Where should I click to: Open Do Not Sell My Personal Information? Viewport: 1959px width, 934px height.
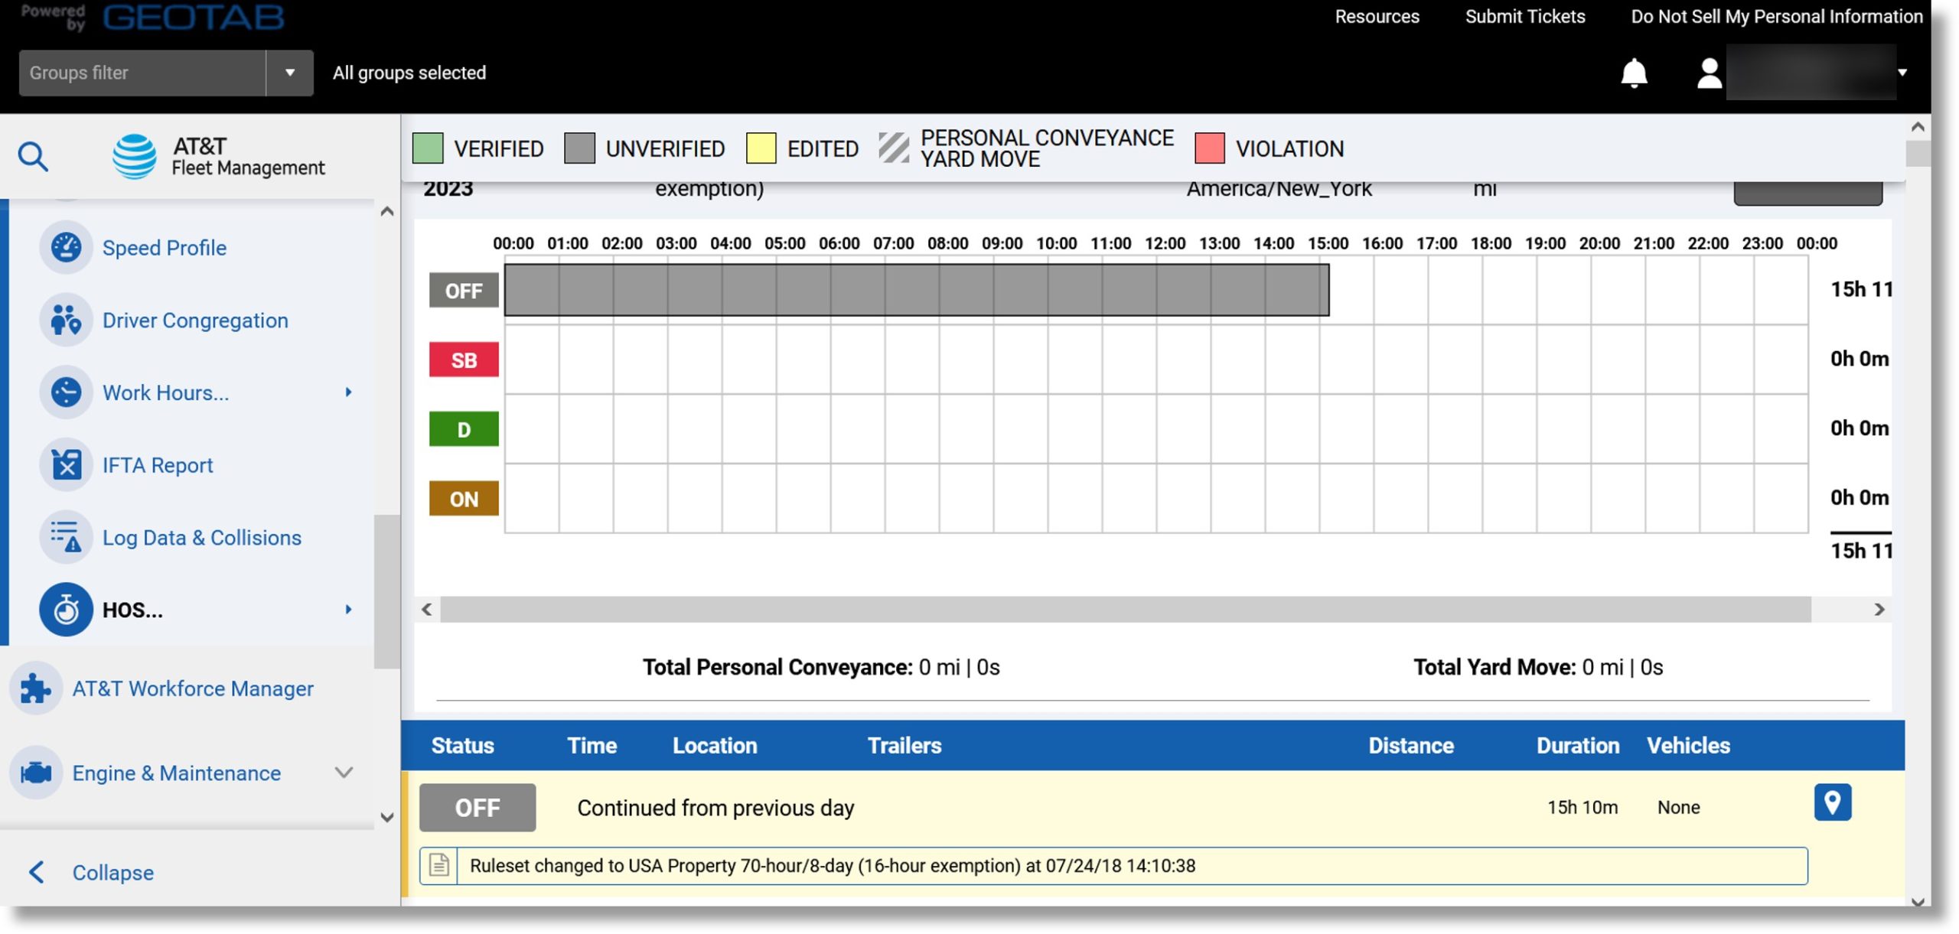[x=1776, y=16]
